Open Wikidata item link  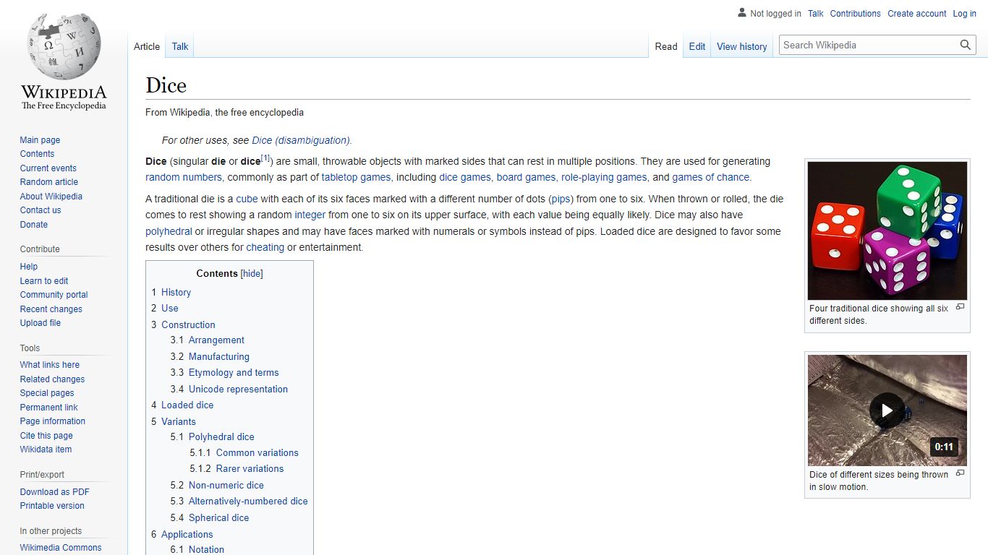coord(46,449)
